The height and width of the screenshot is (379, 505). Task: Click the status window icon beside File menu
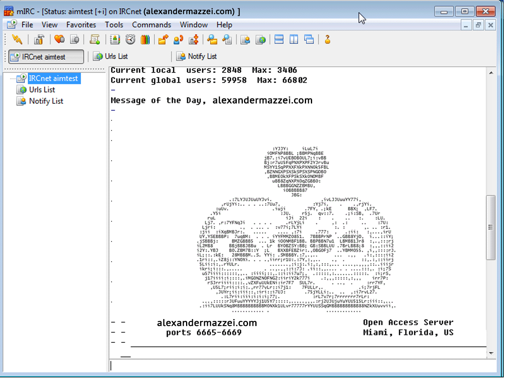click(x=12, y=25)
